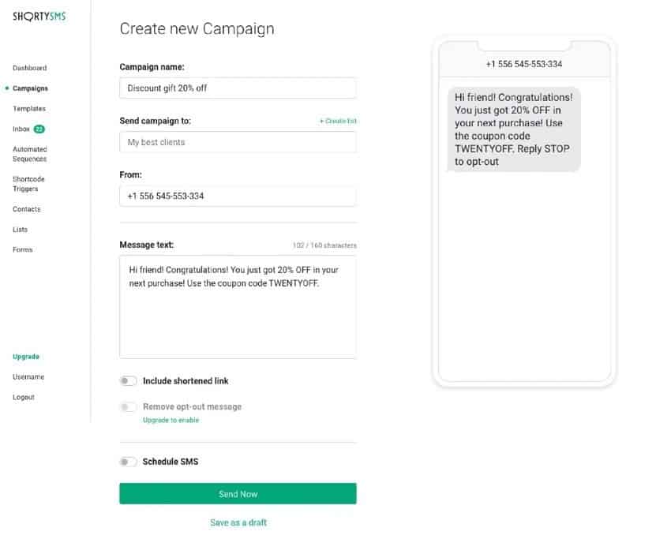Toggle Include shortened link switch
This screenshot has height=539, width=671.
[128, 380]
